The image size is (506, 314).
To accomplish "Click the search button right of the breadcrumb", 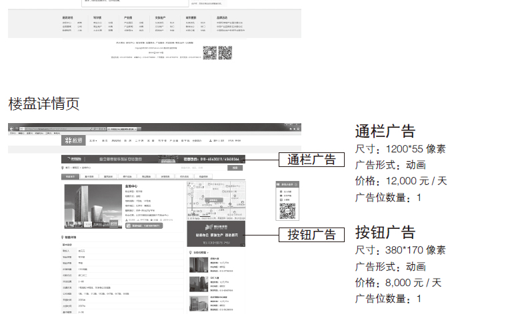I will point(233,168).
